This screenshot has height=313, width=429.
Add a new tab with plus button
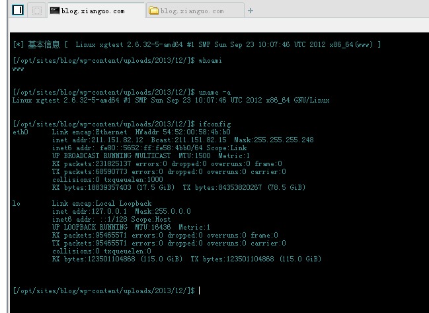coord(250,11)
